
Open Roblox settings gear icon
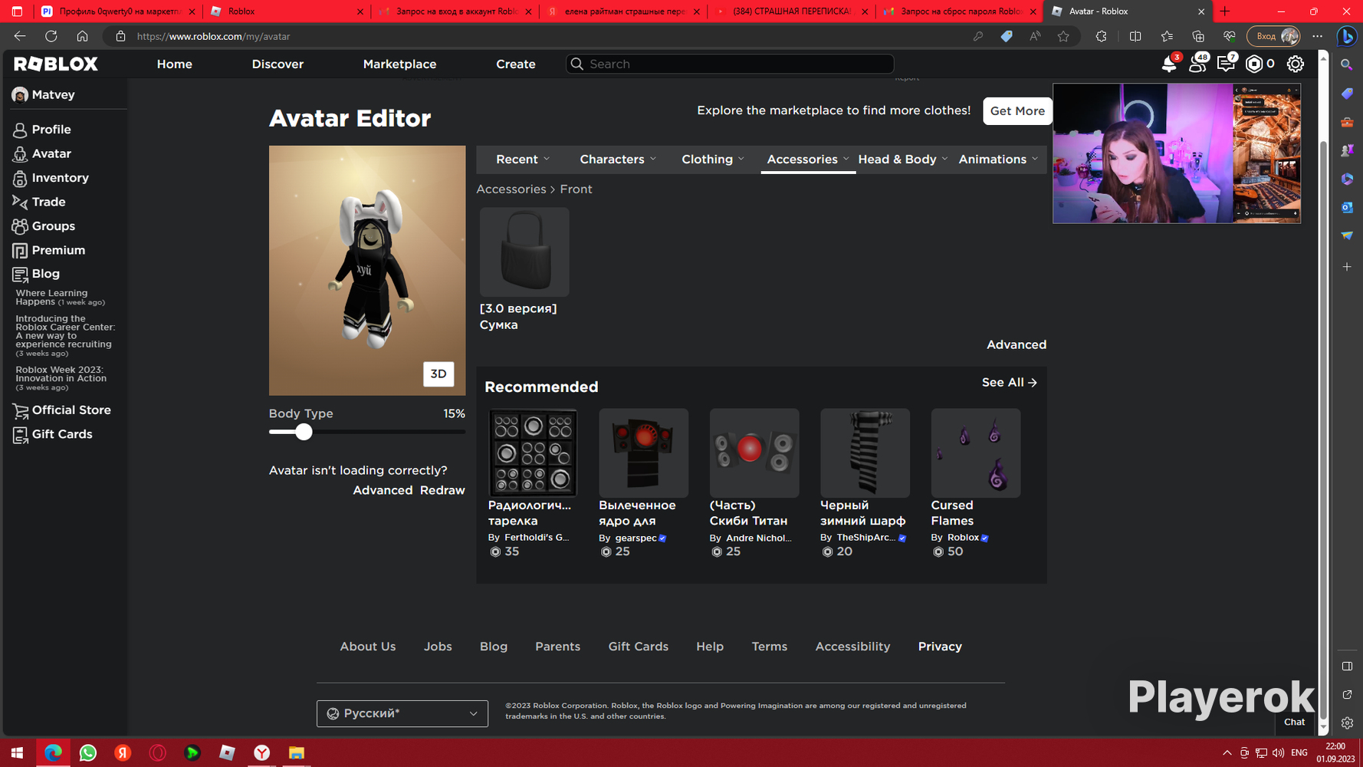point(1296,64)
